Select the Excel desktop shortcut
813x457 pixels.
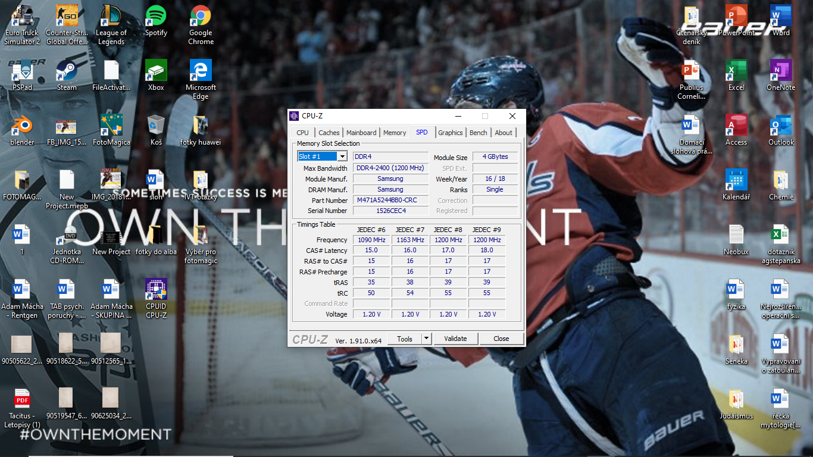pos(736,71)
